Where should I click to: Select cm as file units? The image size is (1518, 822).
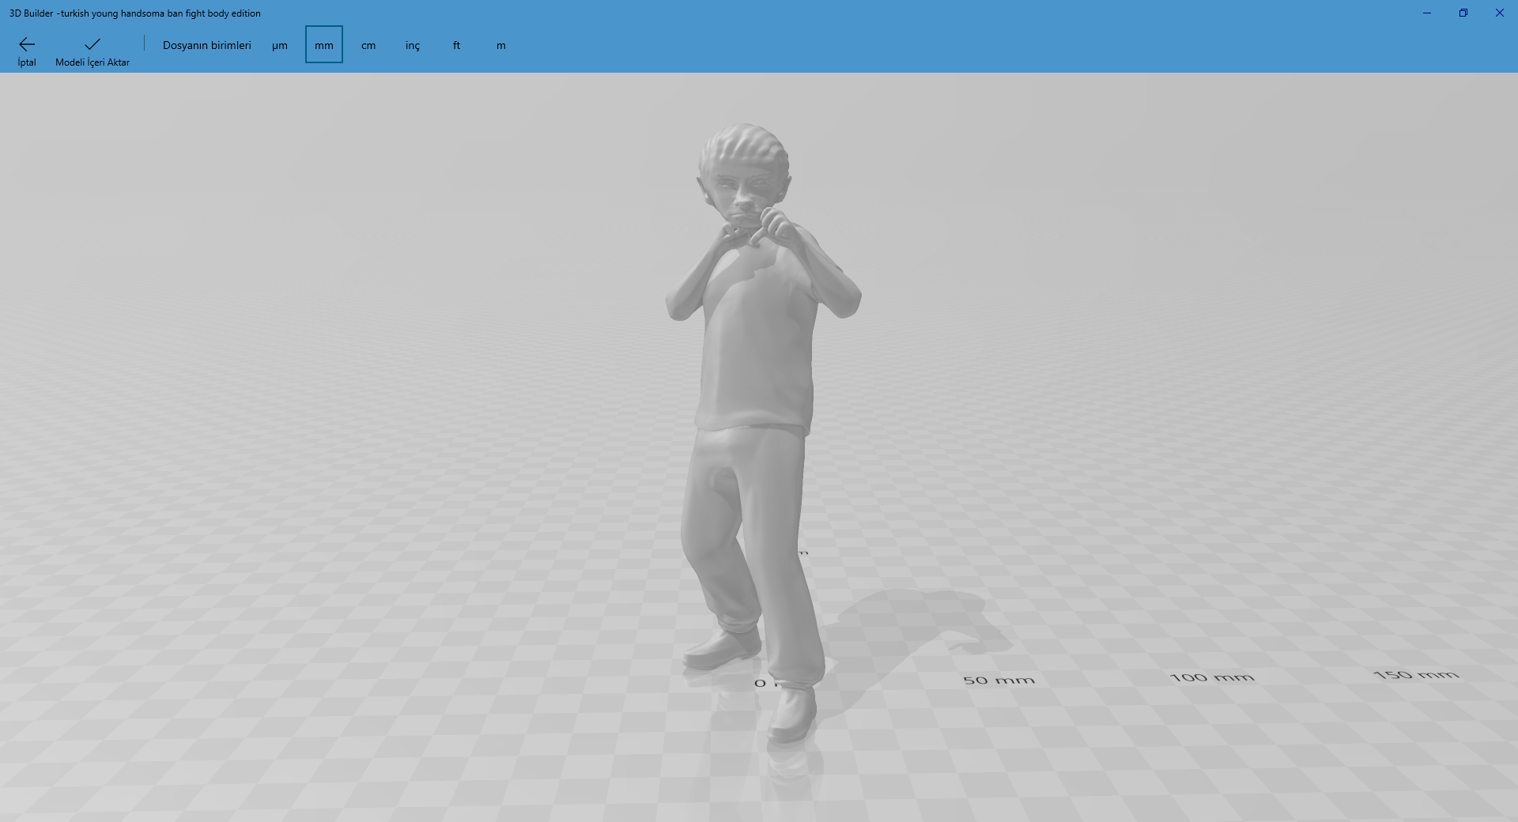pos(368,45)
